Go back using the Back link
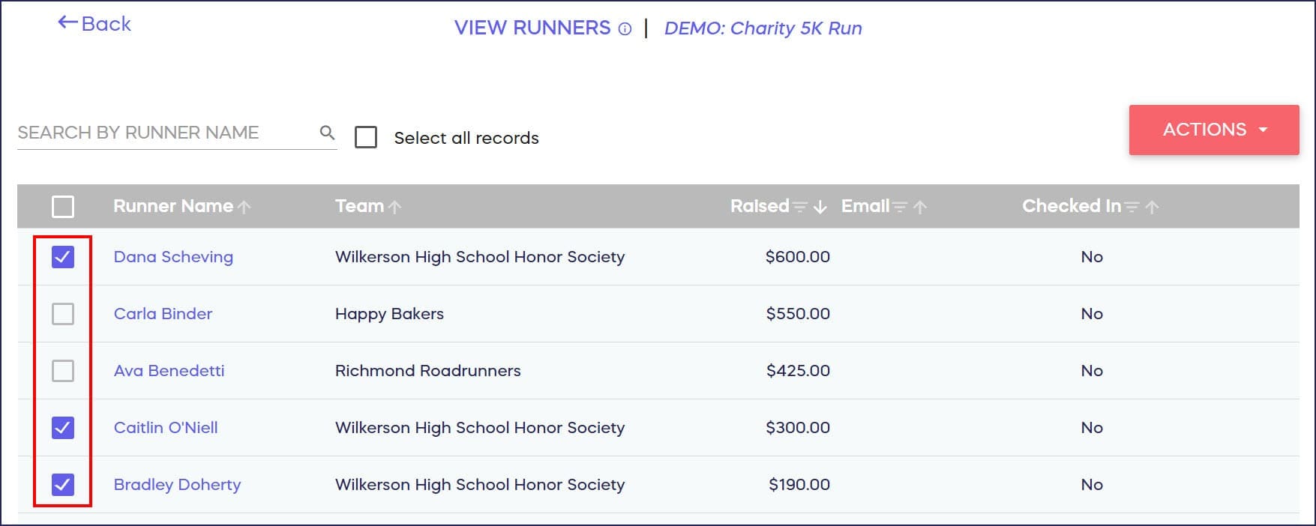The image size is (1316, 526). 94,24
